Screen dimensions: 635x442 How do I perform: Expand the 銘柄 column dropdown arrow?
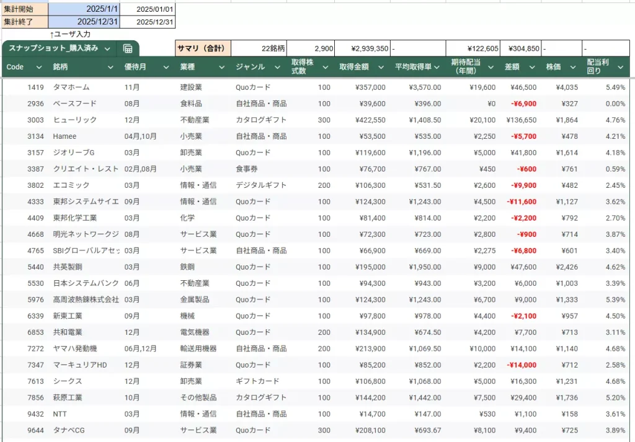tap(110, 67)
